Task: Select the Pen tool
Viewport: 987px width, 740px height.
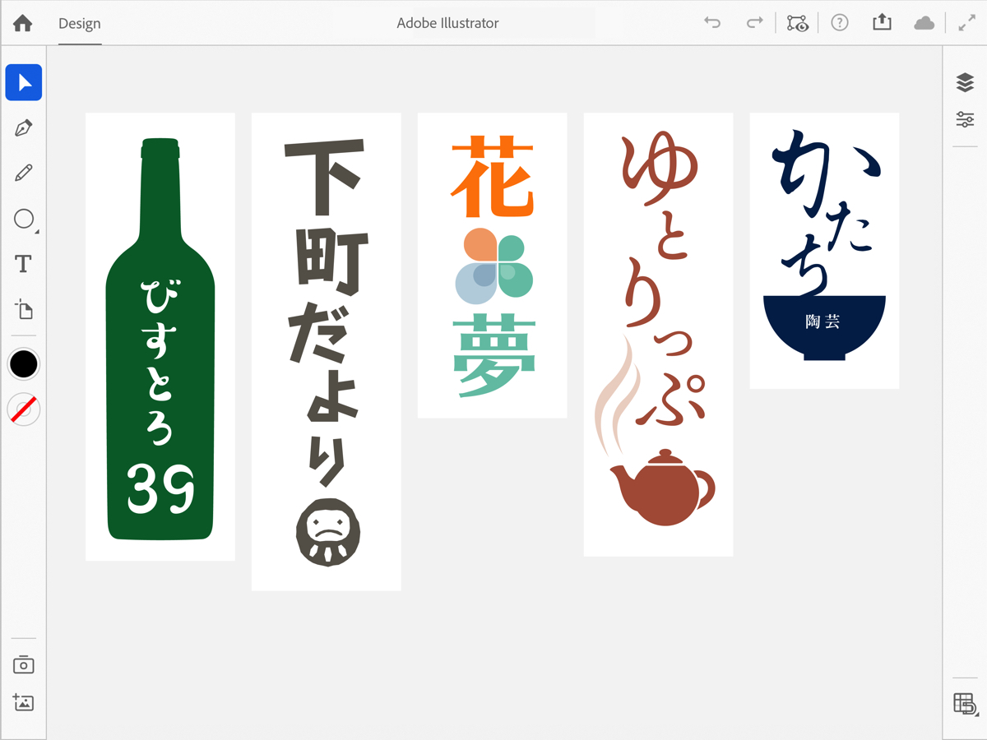Action: point(24,128)
